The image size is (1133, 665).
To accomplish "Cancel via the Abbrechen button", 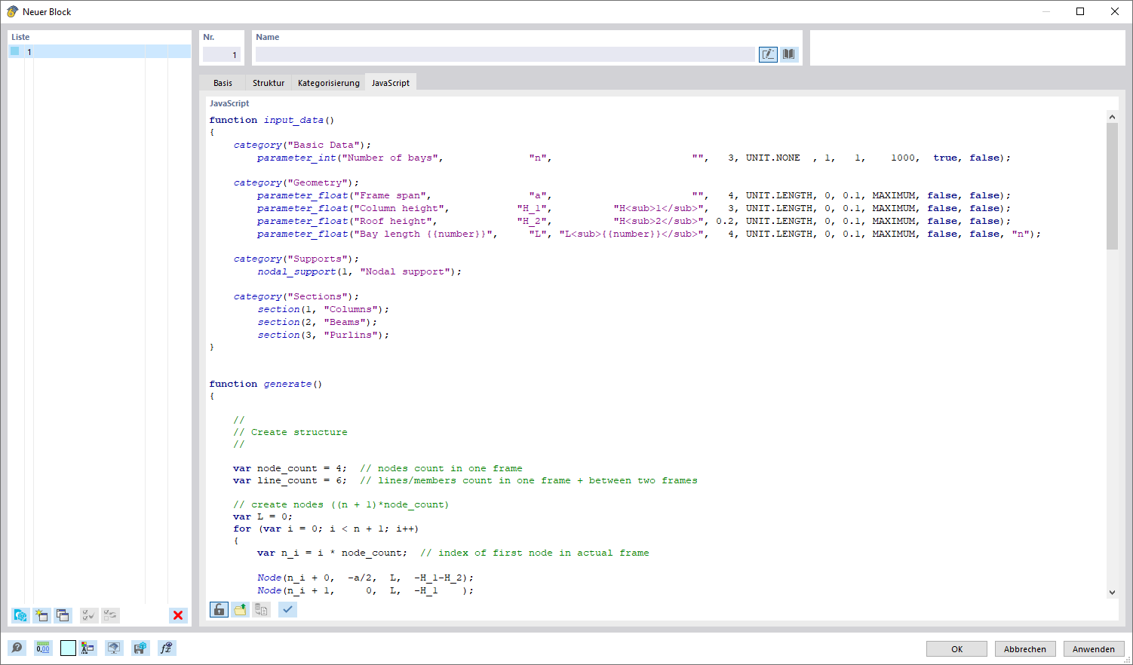I will click(1025, 648).
